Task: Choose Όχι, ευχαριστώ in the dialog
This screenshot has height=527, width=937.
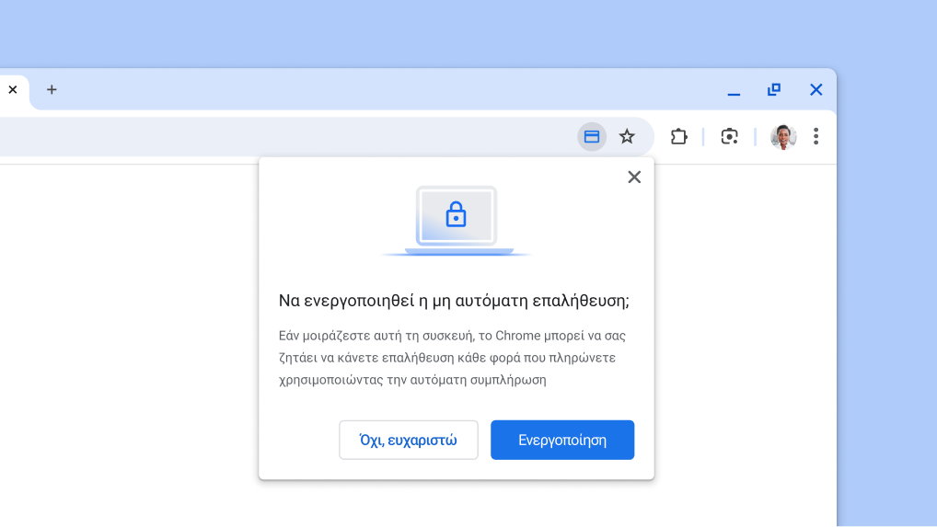Action: (409, 440)
